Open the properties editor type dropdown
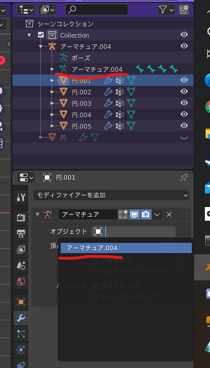210x368 pixels. tap(26, 177)
